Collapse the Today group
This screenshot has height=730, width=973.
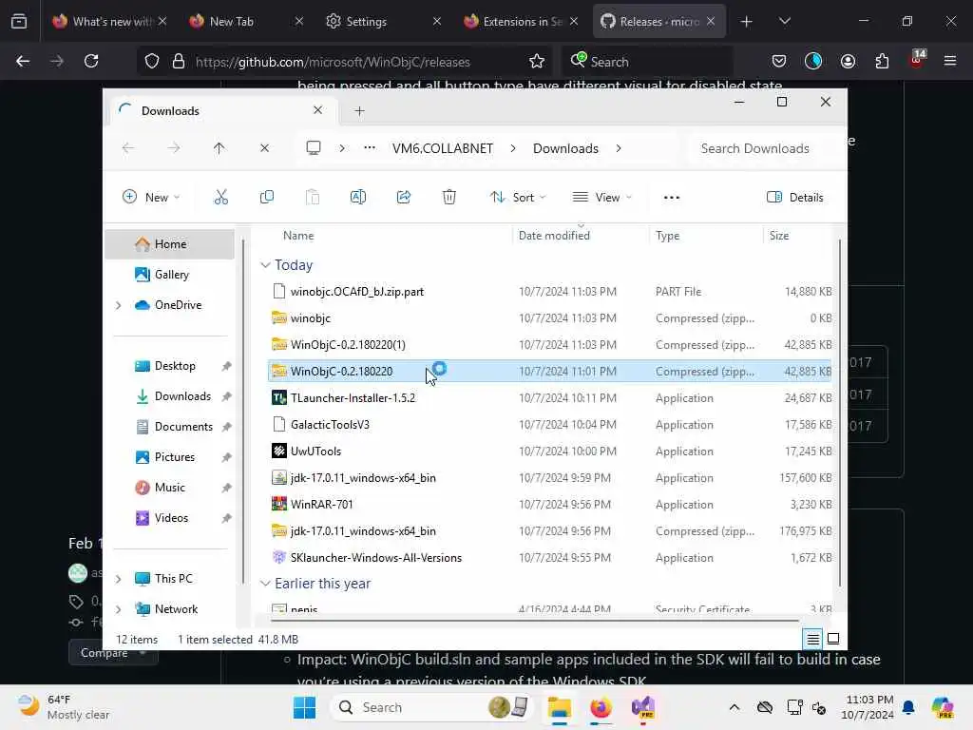[x=265, y=265]
